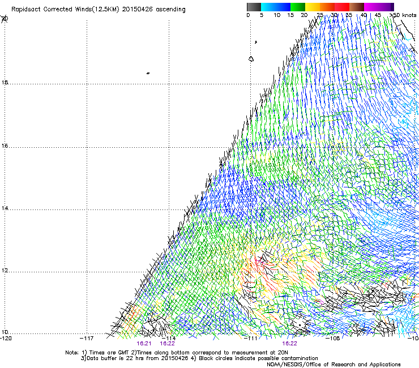This screenshot has width=419, height=368.
Task: Click the 'Times are GMT' note text
Action: point(109,353)
